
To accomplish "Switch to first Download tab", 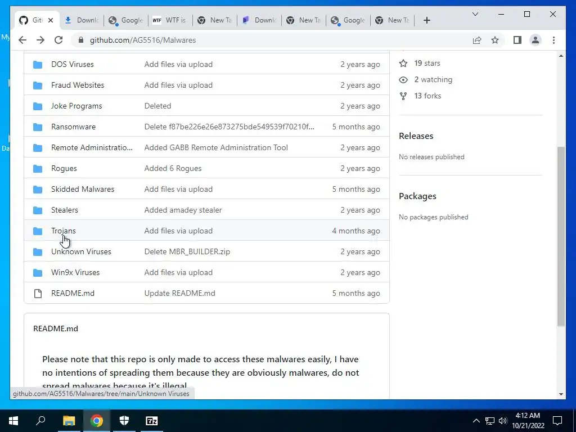I will click(82, 20).
